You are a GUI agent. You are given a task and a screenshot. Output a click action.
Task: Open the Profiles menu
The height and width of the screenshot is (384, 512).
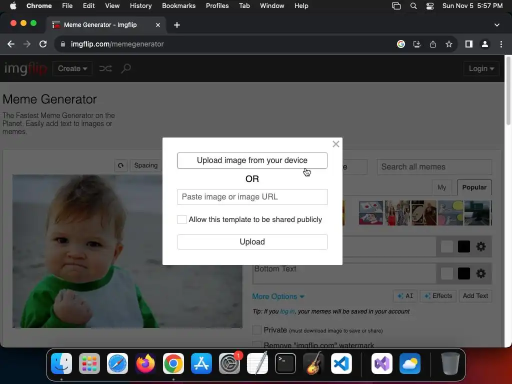(x=217, y=5)
